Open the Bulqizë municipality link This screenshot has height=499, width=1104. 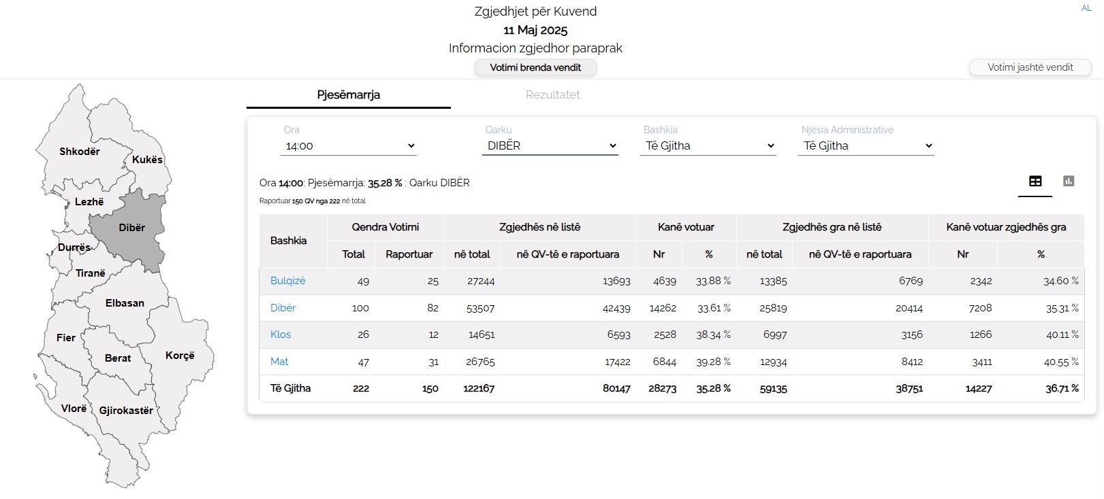point(287,281)
